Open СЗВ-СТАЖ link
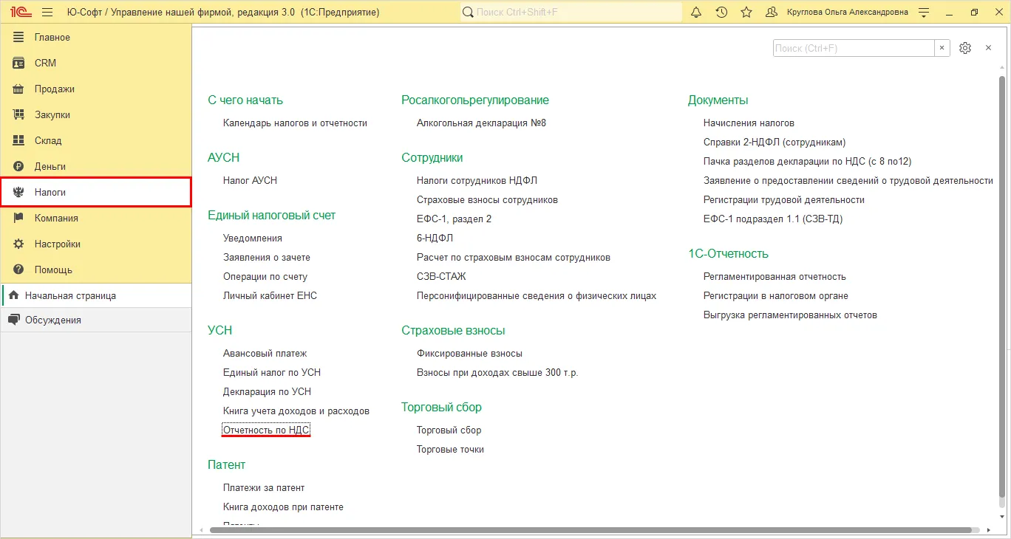This screenshot has height=539, width=1011. click(441, 276)
